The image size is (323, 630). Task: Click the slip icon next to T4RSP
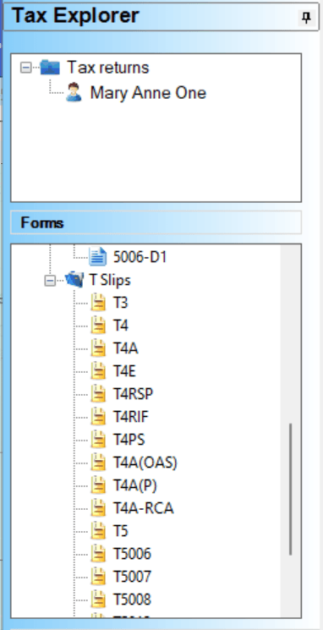[x=98, y=394]
